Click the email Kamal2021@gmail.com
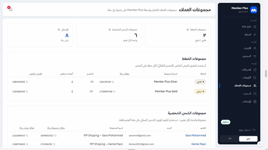268x150 pixels. pos(141,144)
